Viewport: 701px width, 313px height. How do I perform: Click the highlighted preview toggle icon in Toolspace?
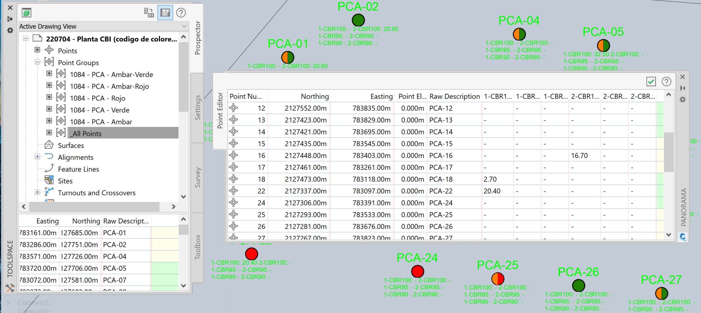click(x=165, y=12)
